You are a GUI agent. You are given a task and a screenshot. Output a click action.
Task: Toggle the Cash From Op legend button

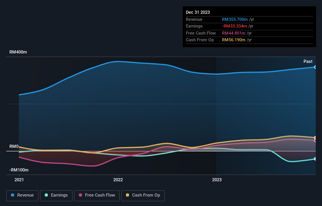point(143,195)
